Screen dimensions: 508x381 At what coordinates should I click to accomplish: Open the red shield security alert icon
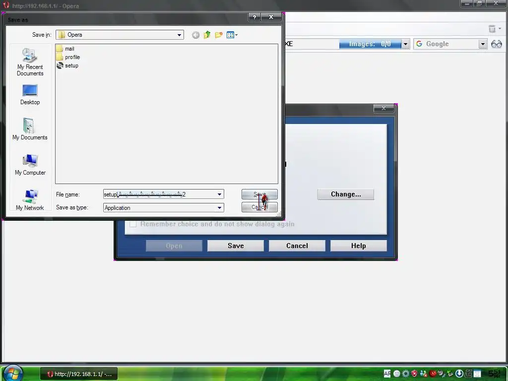[x=414, y=374]
